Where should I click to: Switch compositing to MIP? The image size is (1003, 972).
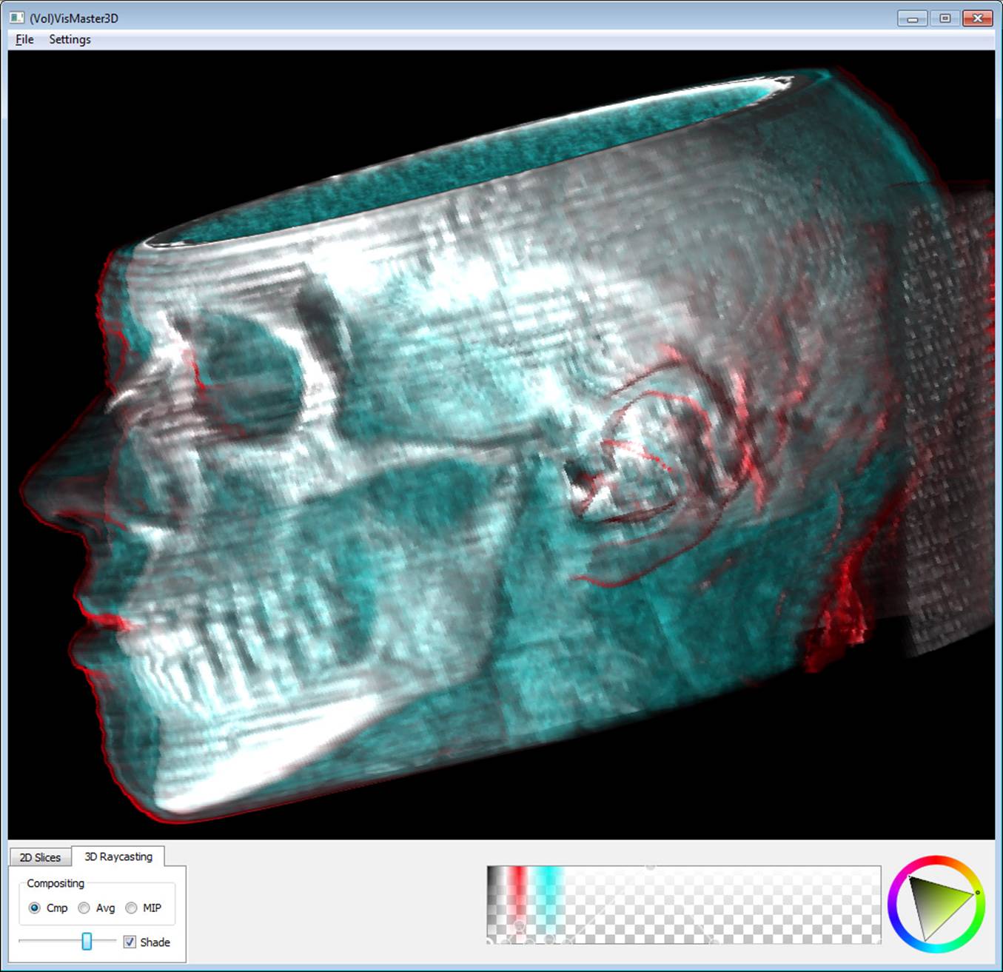[x=132, y=908]
